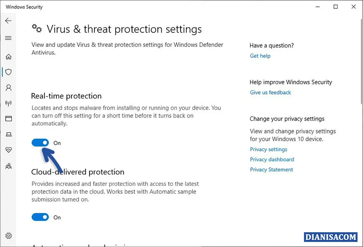The height and width of the screenshot is (247, 363).
Task: Select the Virus & threat protection shield icon
Action: tap(8, 72)
